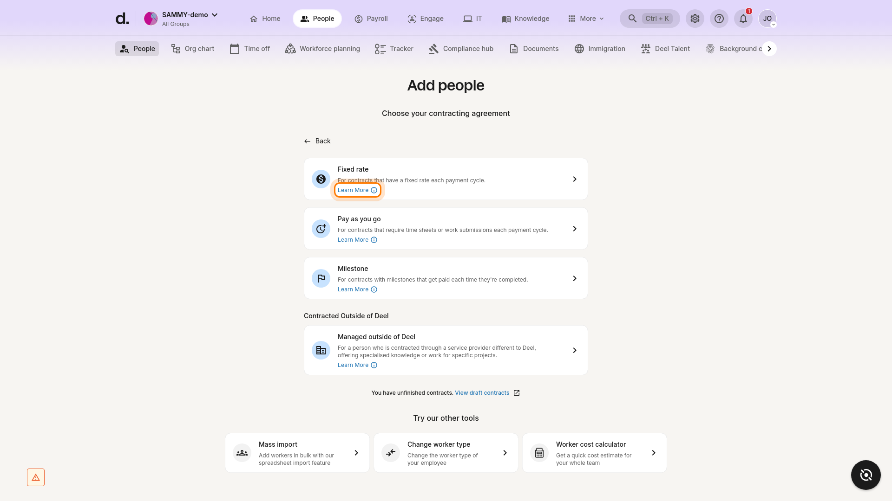
Task: Click the Fixed rate dollar icon
Action: pyautogui.click(x=321, y=179)
